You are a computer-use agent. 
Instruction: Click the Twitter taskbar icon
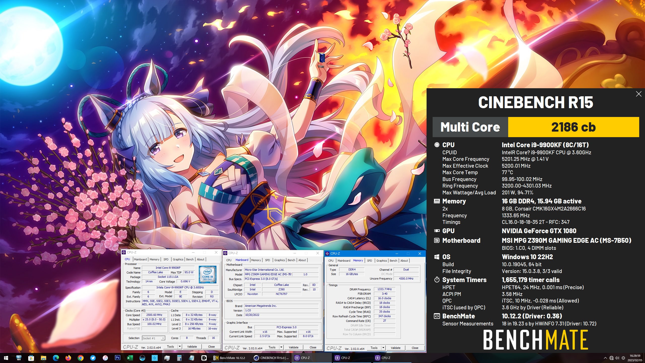coord(93,358)
